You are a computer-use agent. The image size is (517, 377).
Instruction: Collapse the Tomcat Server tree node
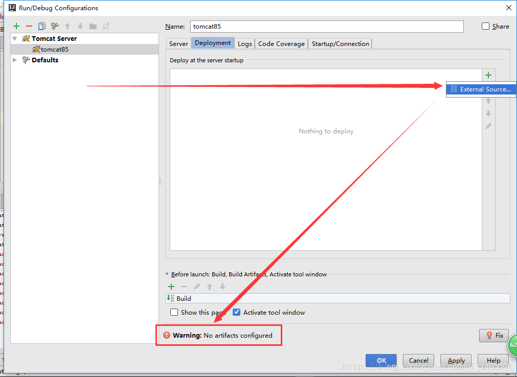(15, 38)
